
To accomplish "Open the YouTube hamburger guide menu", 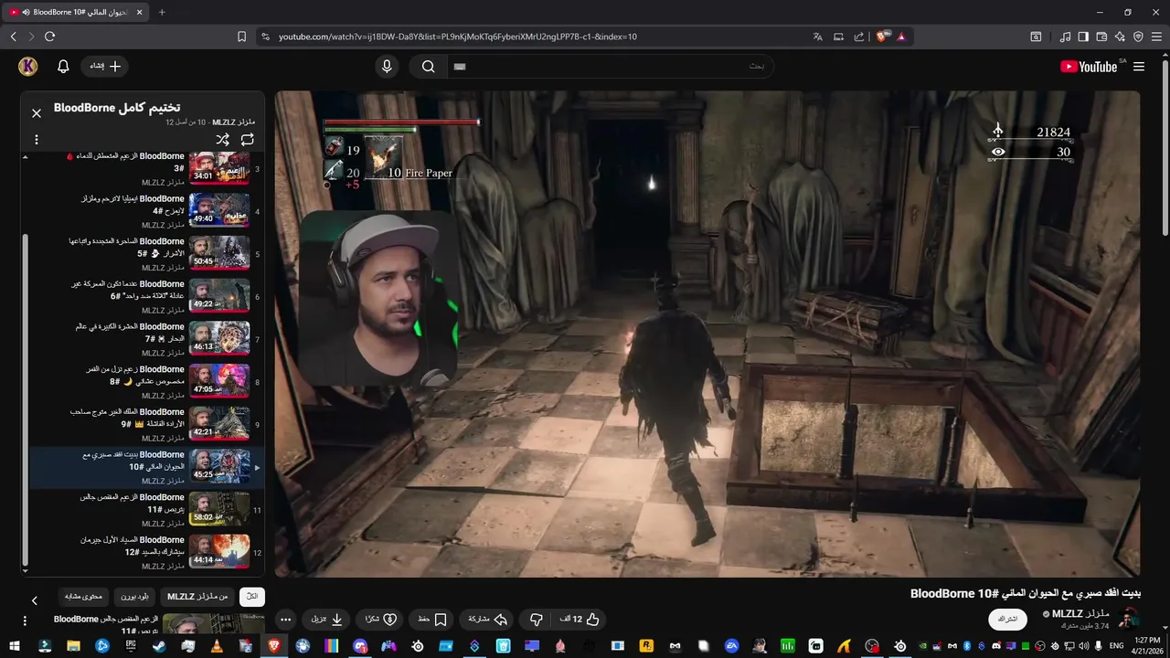I will tap(1139, 67).
